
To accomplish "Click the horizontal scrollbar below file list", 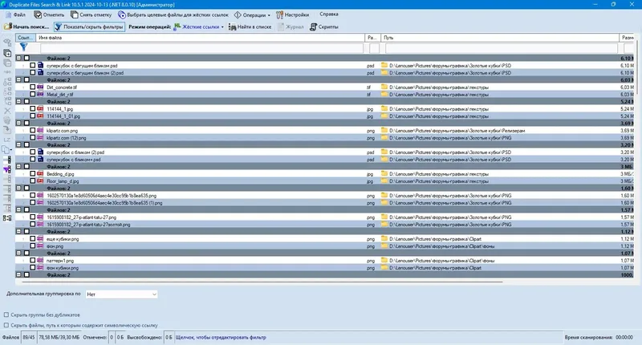I will (x=262, y=282).
